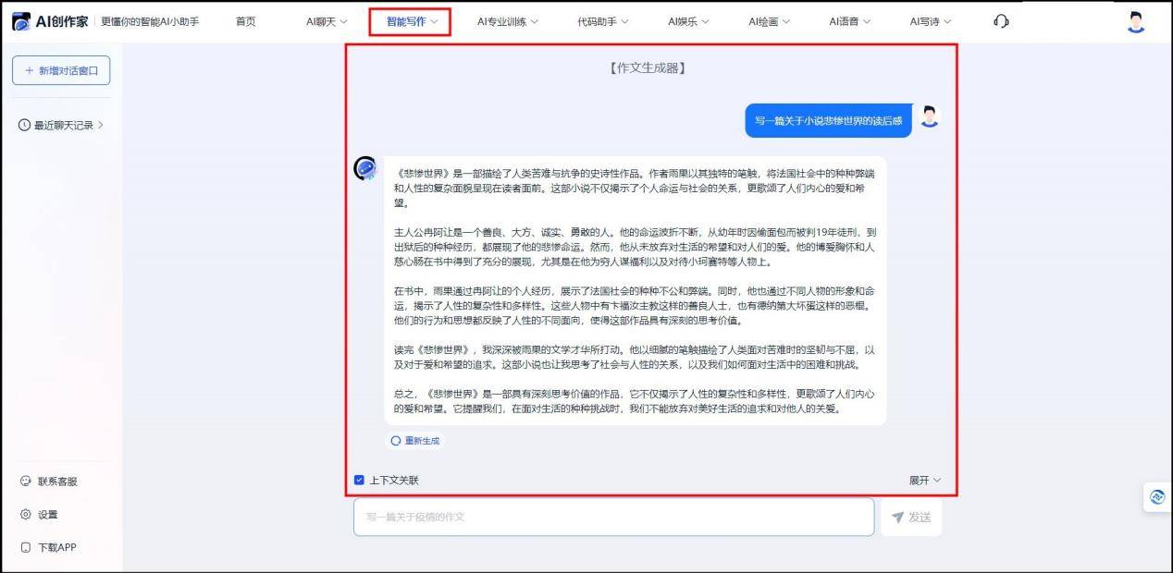1173x573 pixels.
Task: Click plus icon in 新增对话窗口
Action: (30, 70)
